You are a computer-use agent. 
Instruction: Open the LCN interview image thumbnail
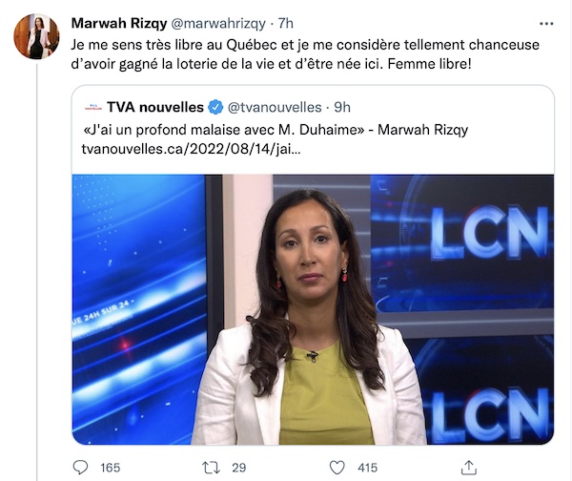313,309
